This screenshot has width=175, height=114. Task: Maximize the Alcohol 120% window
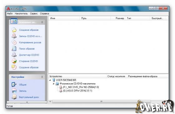156,8
